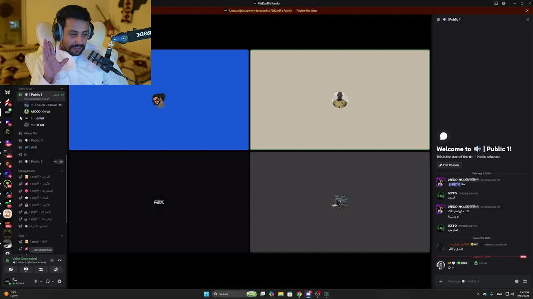Collapse the Mod category

(22, 235)
